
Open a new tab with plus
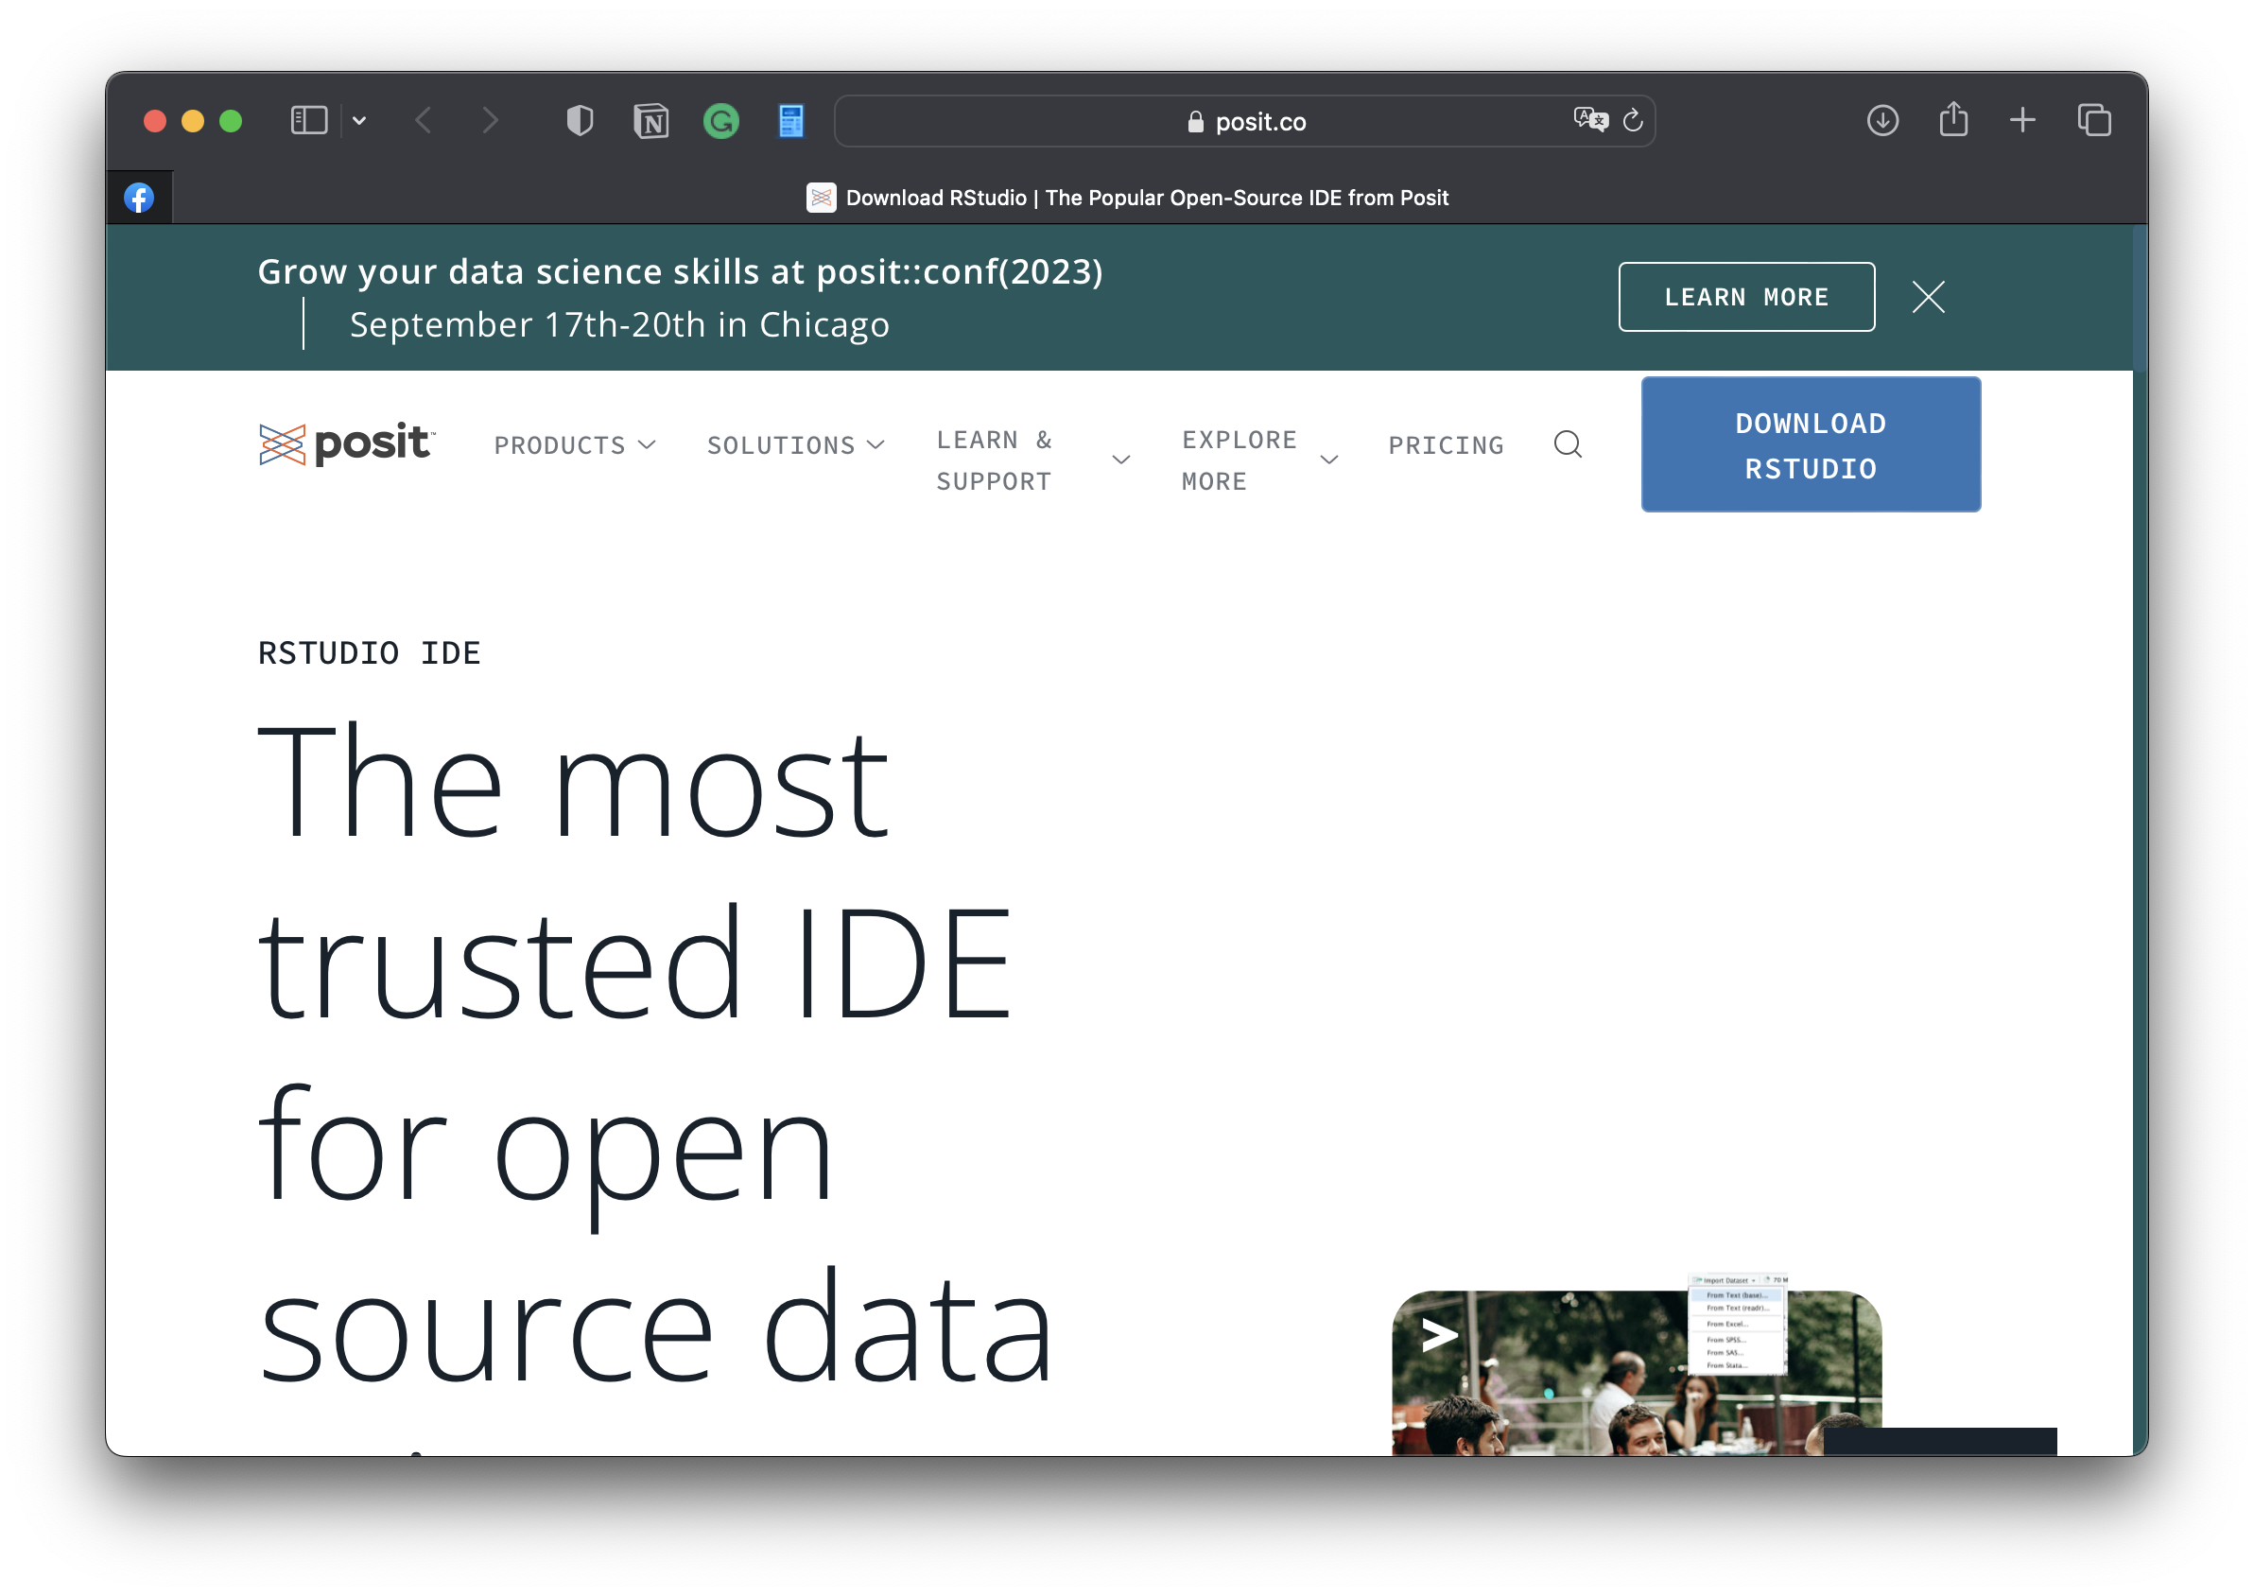pyautogui.click(x=2022, y=121)
